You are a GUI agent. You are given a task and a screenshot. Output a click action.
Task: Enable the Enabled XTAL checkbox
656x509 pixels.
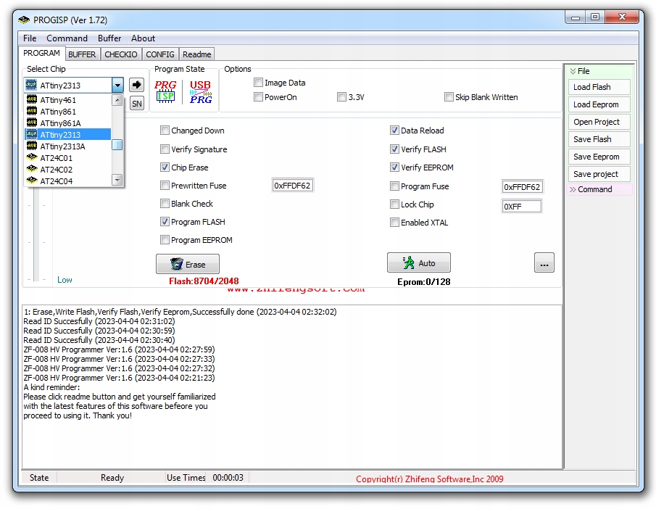click(394, 223)
